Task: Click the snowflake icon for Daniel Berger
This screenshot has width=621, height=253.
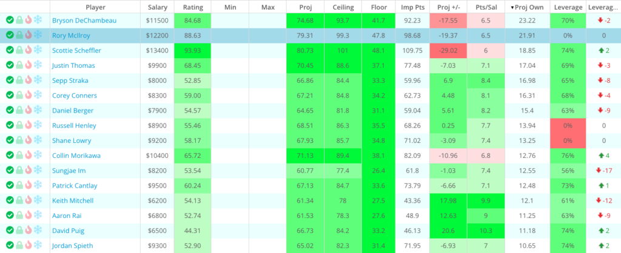Action: tap(38, 110)
